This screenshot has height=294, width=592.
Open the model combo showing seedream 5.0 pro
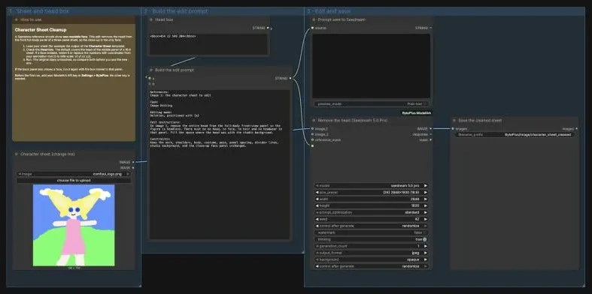click(371, 185)
